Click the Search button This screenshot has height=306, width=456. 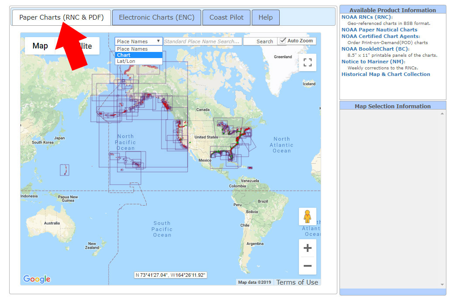(261, 41)
